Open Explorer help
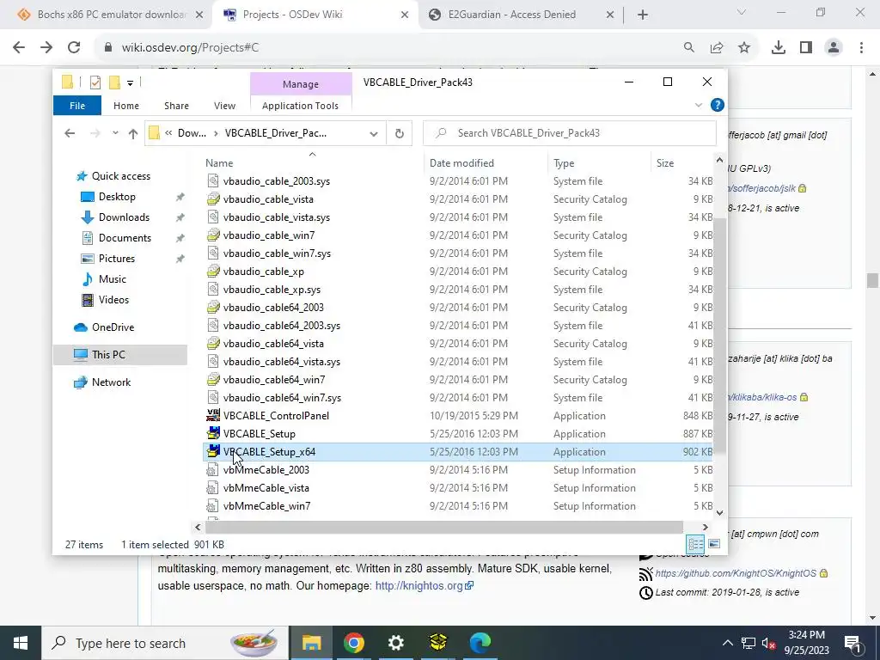This screenshot has width=880, height=660. pyautogui.click(x=718, y=105)
